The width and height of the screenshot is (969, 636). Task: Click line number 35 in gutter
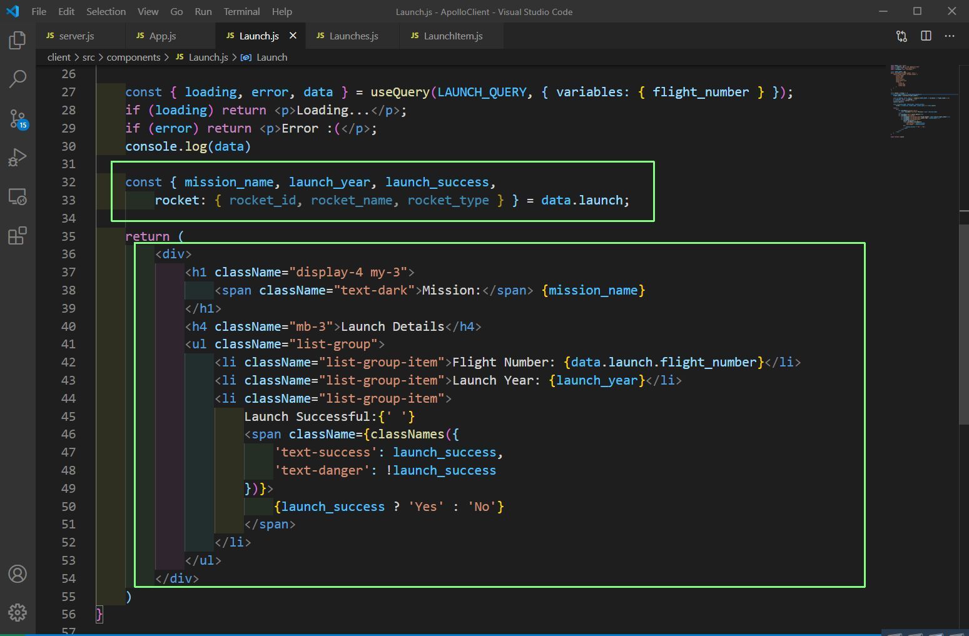tap(68, 236)
